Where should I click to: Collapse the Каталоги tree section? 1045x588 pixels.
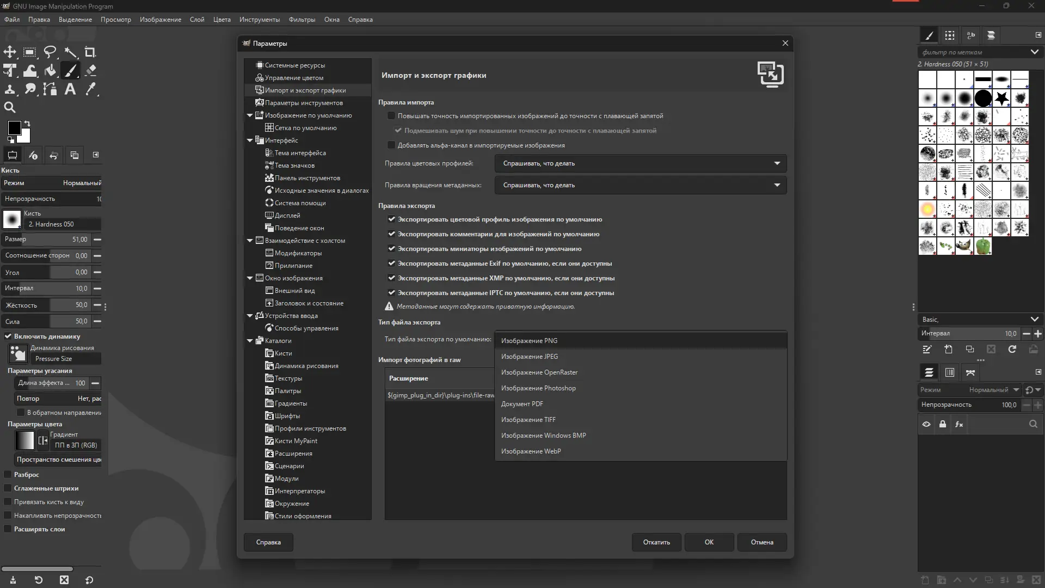[250, 341]
